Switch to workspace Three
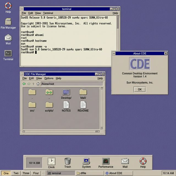This screenshot has height=176, width=176. point(26,173)
